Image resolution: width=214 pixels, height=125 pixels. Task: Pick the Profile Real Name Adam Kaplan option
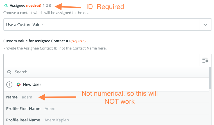[106, 120]
